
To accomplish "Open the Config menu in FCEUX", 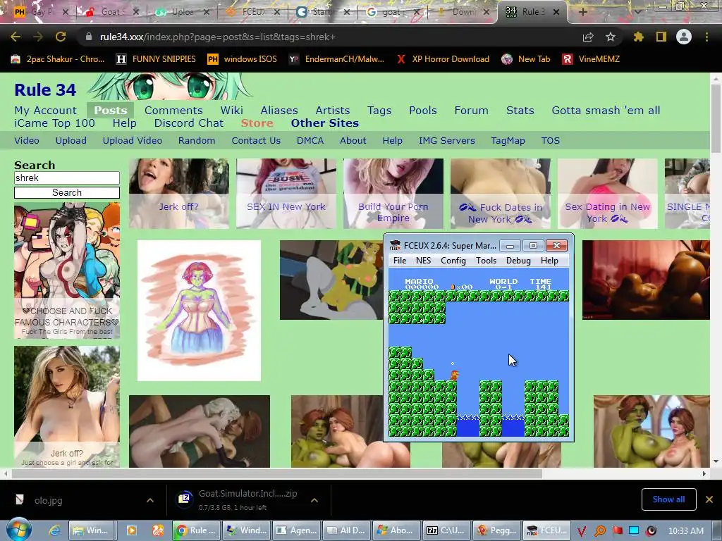I will 453,261.
